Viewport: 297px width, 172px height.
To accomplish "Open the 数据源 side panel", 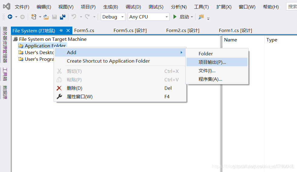I will (x=5, y=92).
